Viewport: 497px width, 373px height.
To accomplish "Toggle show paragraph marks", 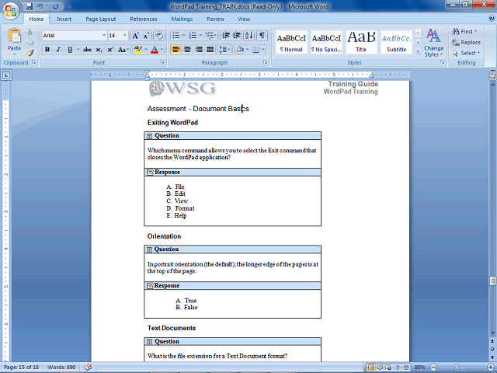I will (262, 36).
